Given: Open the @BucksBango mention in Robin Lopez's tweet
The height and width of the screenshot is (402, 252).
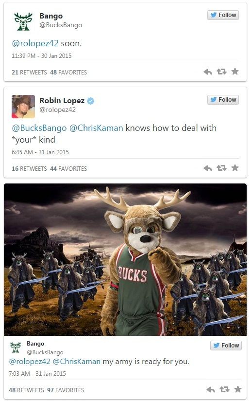Looking at the screenshot, I should click(39, 128).
